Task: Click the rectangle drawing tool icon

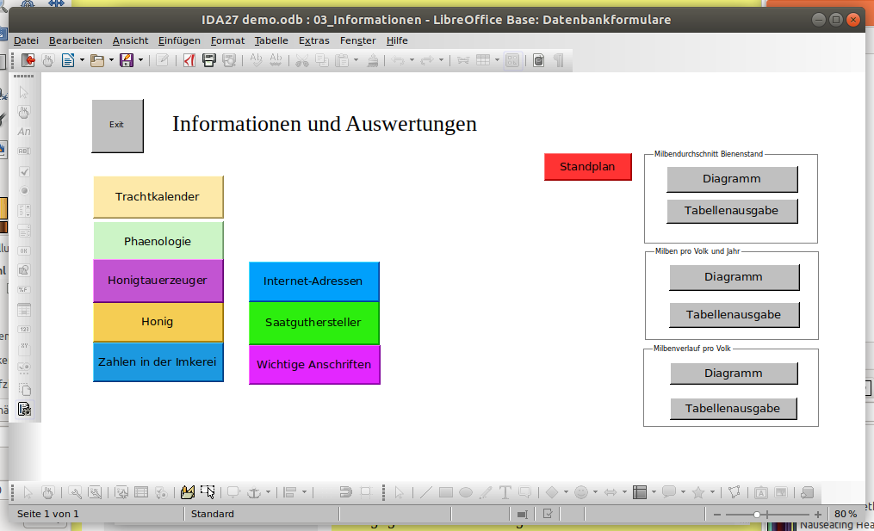Action: [x=446, y=492]
